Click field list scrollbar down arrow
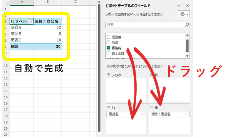This screenshot has width=229, height=138. [x=187, y=56]
